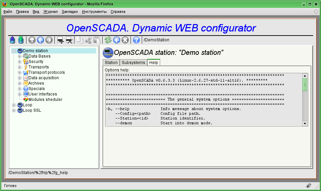The image size is (321, 191).
Task: Go up one level with the Up arrow icon
Action: tap(32, 40)
